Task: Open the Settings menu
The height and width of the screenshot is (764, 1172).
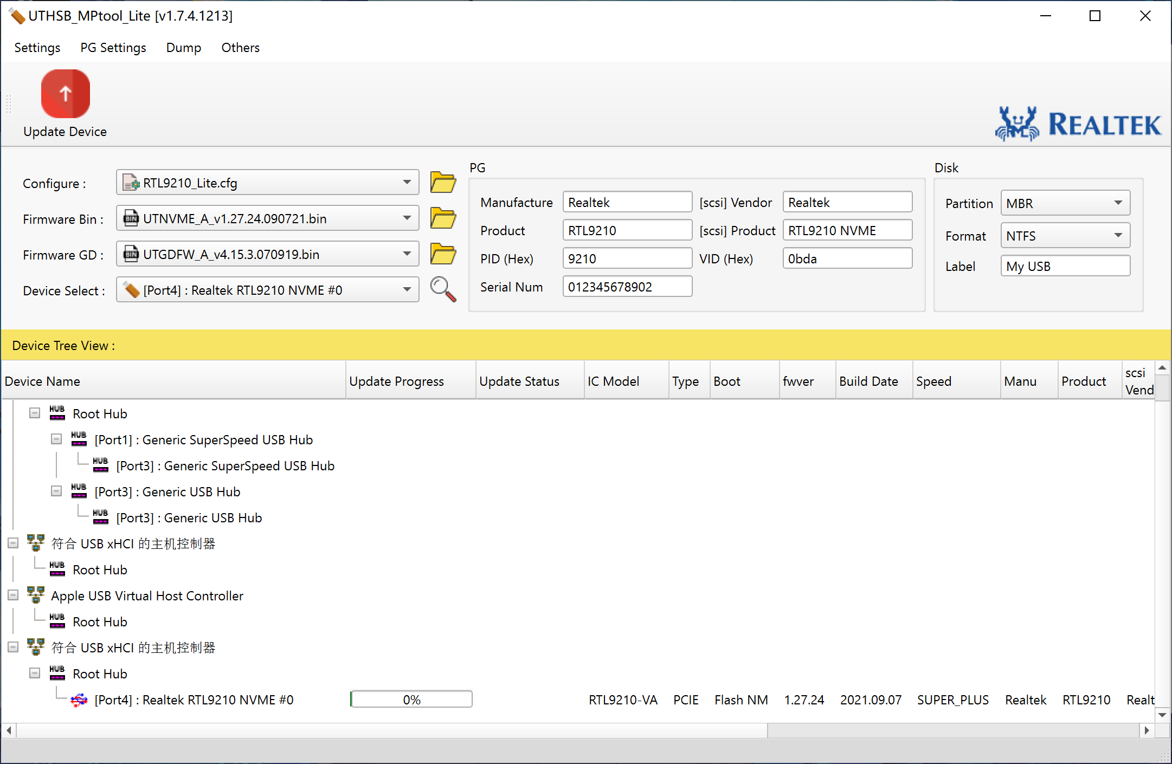Action: (x=37, y=48)
